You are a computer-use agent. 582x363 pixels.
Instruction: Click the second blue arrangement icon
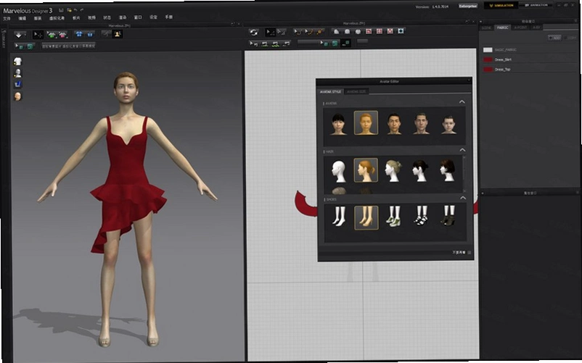point(90,34)
